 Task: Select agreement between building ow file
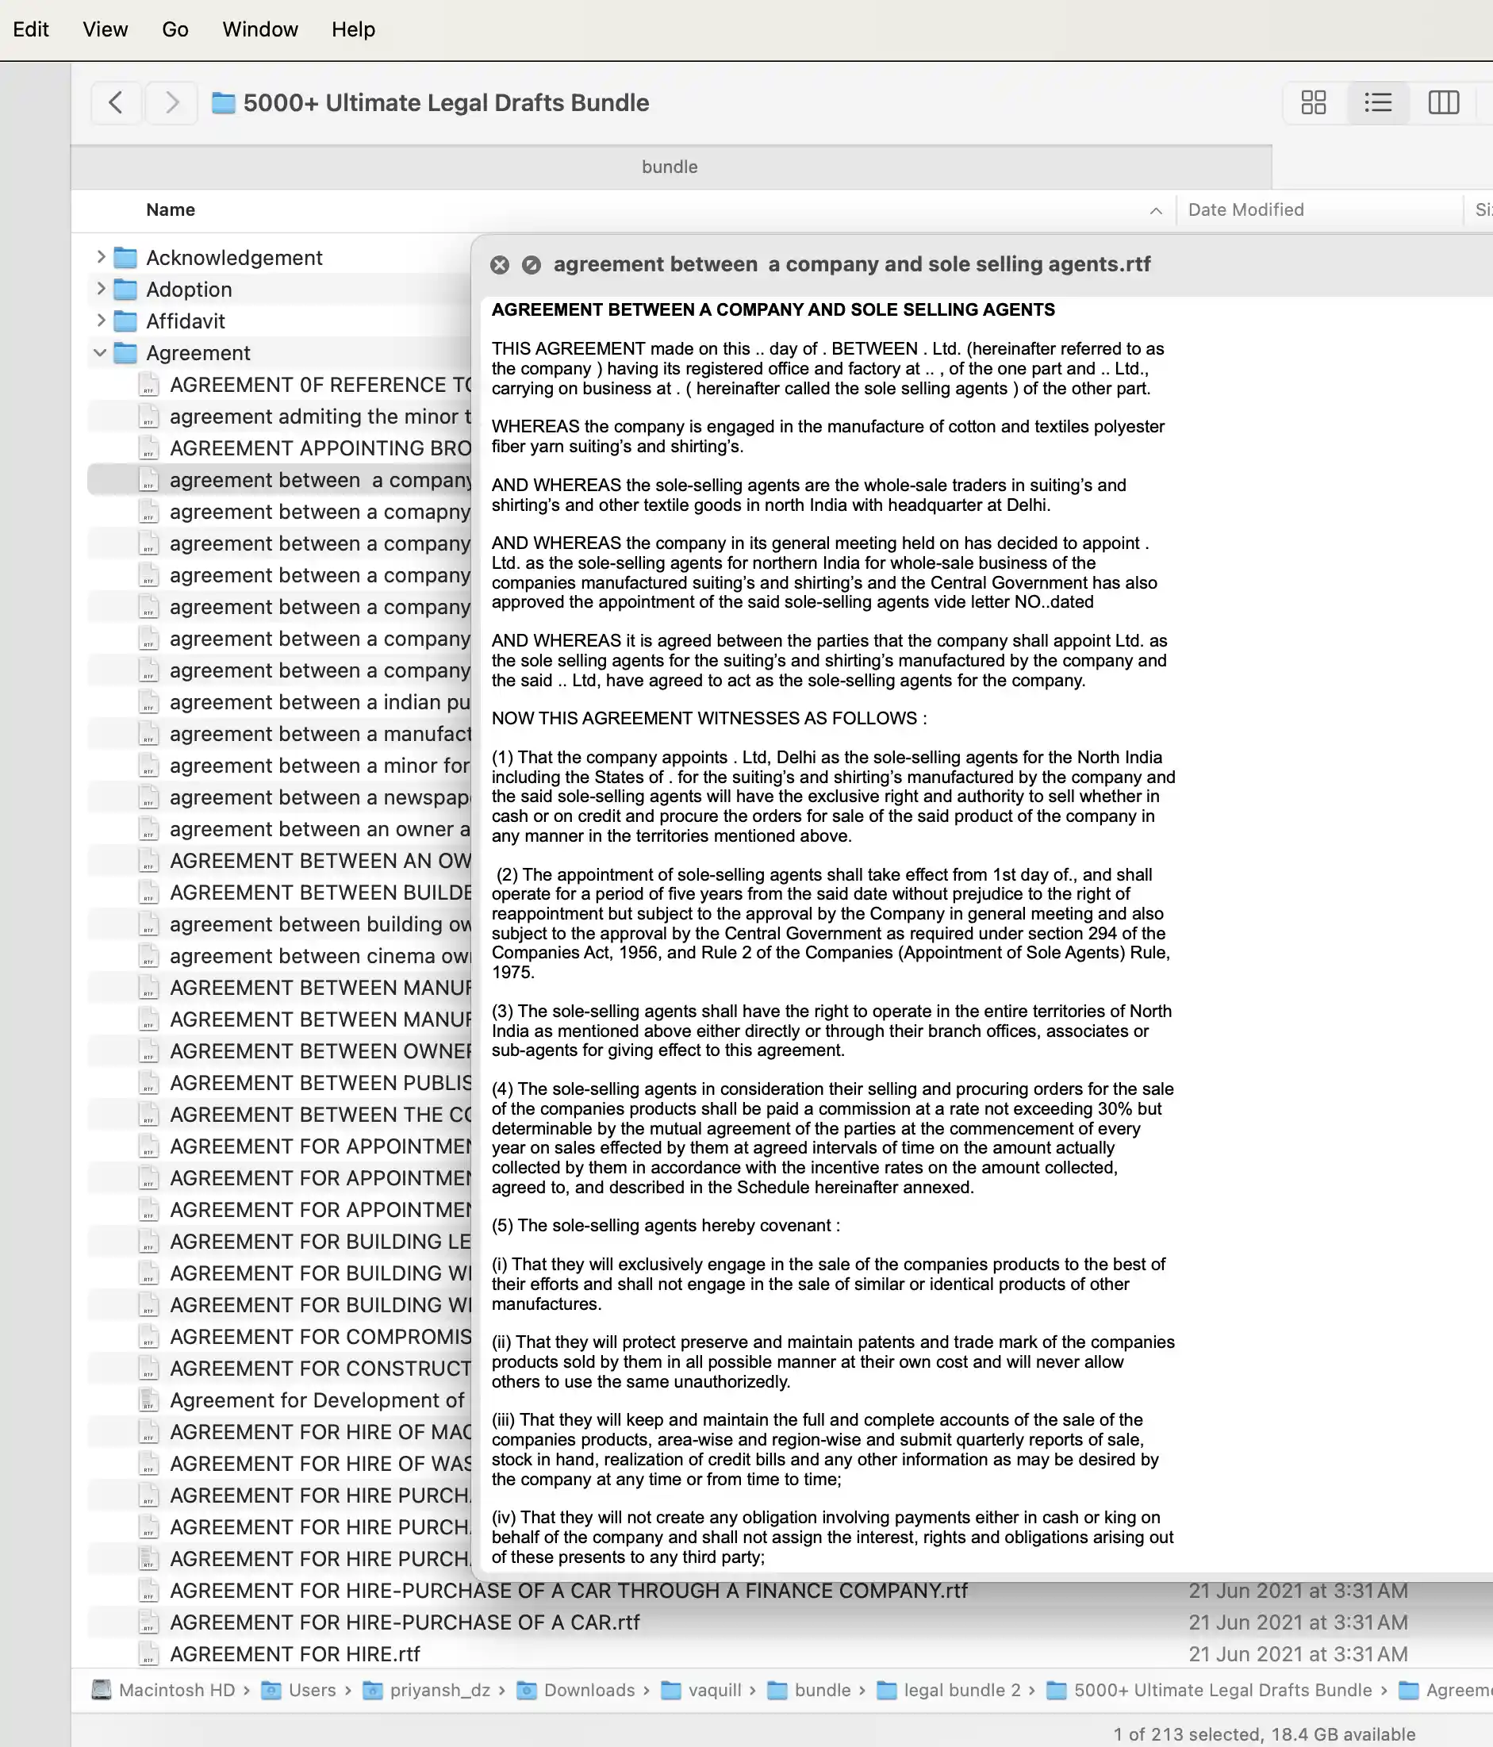point(320,924)
